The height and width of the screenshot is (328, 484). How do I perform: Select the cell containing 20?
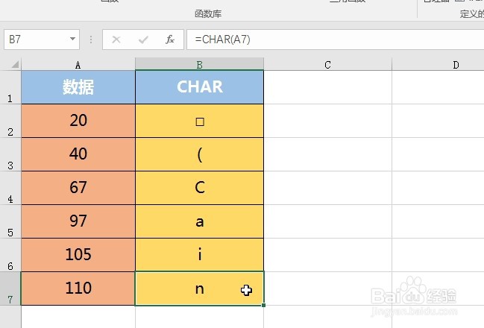78,121
